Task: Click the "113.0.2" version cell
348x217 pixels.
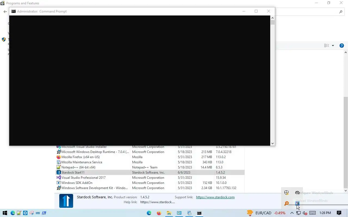Action: [x=221, y=157]
